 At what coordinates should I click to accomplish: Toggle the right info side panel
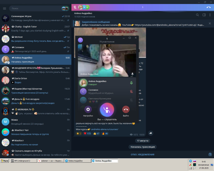[204, 15]
